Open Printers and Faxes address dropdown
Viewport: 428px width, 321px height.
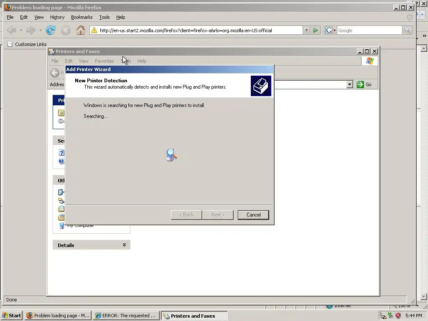coord(350,84)
